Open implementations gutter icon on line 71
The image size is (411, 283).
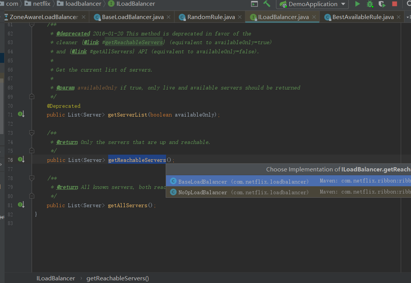pos(21,114)
